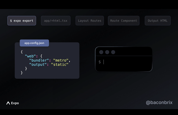Click the @baconbrix handle
Image resolution: width=178 pixels, height=115 pixels.
tap(159, 103)
